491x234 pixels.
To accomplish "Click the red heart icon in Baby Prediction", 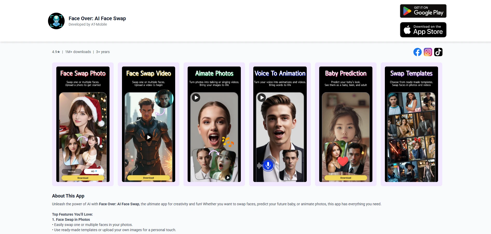I will click(343, 161).
